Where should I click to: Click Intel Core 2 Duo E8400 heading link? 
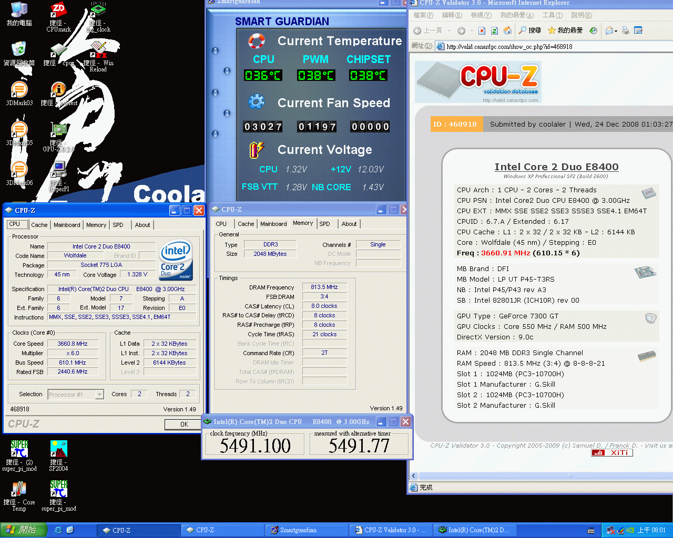click(556, 167)
